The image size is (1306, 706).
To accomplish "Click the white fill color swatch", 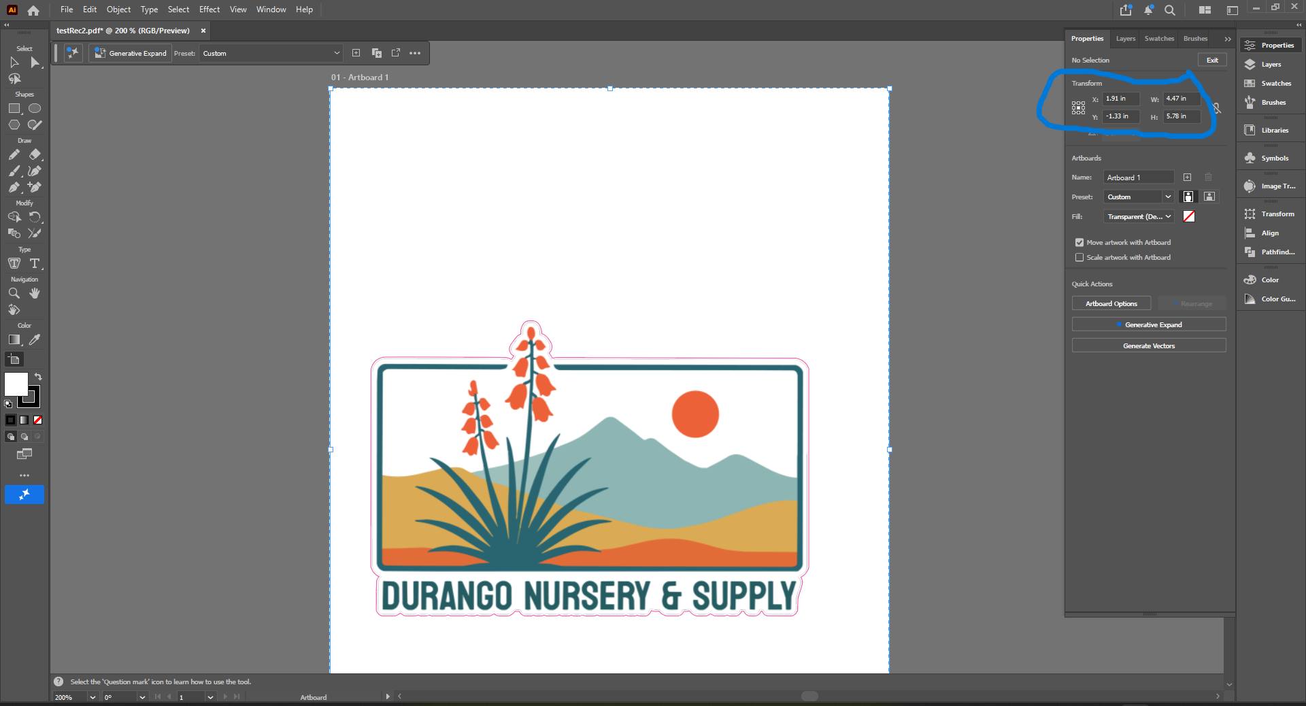I will [x=16, y=384].
